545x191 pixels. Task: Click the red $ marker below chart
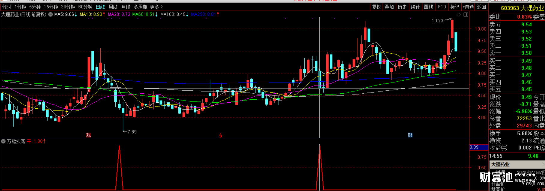(x=221, y=136)
